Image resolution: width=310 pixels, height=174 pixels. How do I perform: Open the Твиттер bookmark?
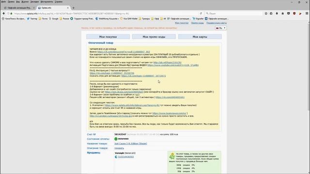pos(32,19)
